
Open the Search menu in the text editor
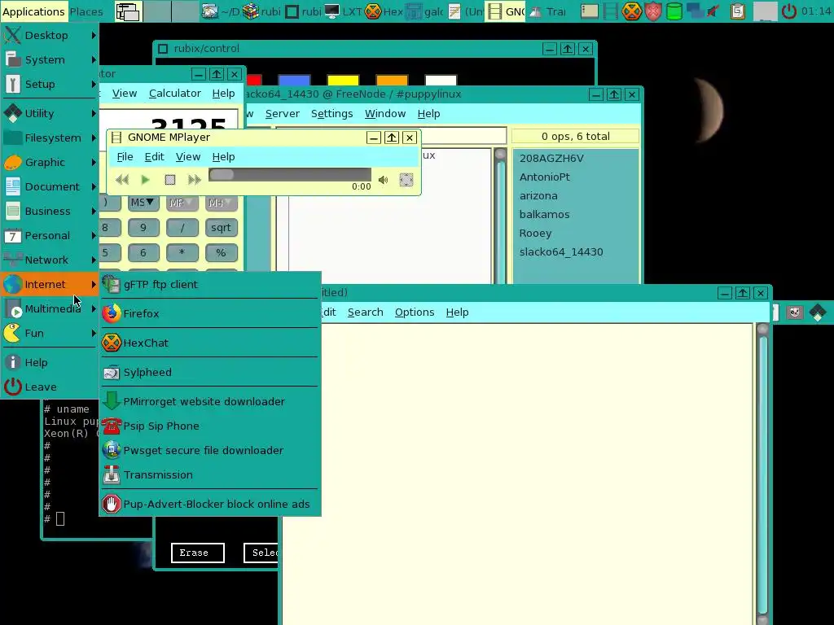[x=366, y=312]
